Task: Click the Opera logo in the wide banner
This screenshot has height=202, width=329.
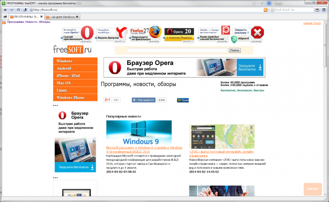Action: click(115, 68)
